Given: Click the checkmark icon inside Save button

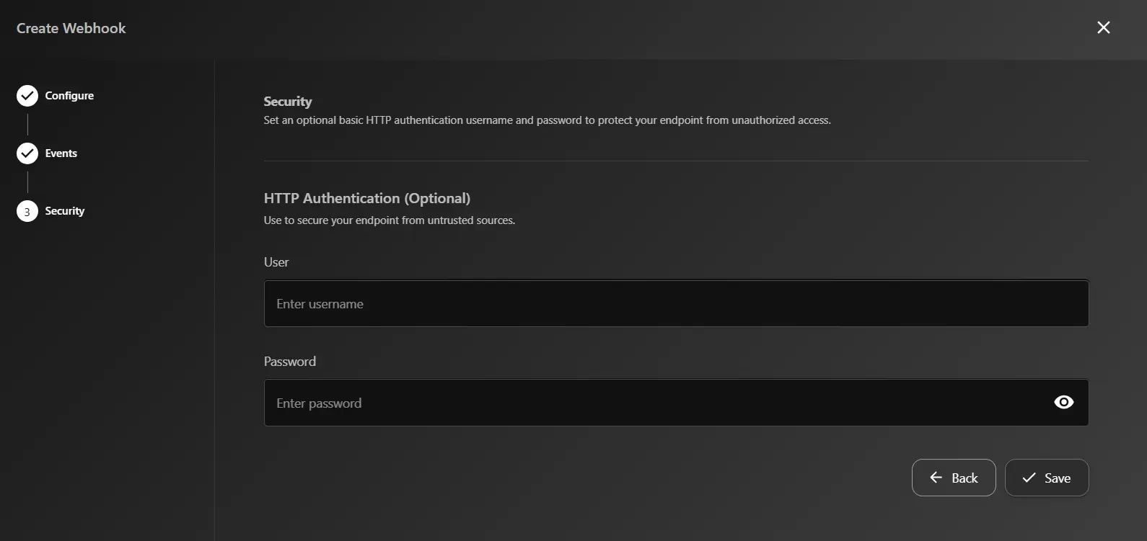Looking at the screenshot, I should (x=1027, y=478).
